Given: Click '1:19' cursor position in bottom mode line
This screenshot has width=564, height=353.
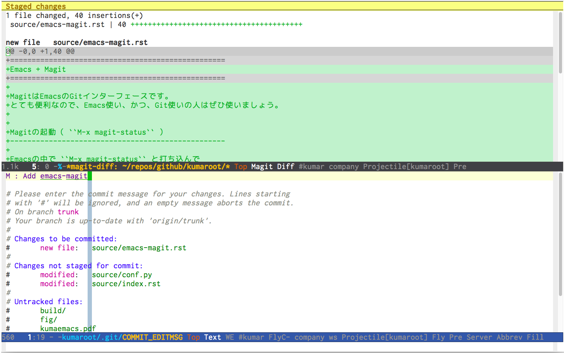Looking at the screenshot, I should click(x=36, y=337).
